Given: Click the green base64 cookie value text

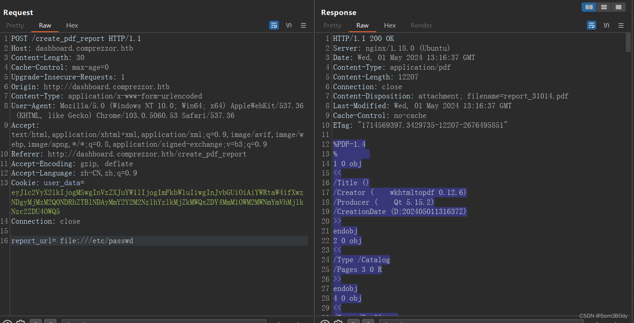Looking at the screenshot, I should point(157,202).
